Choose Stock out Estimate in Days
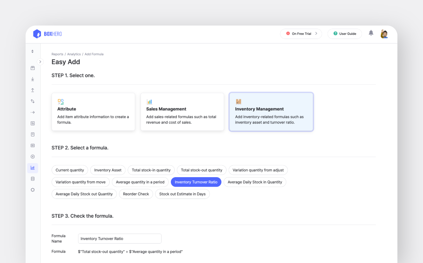Screen dimensions: 423x263 [x=182, y=194]
